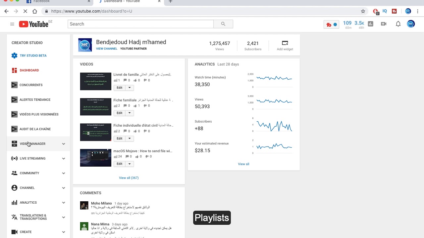Open Nana Mima commenter link

pyautogui.click(x=100, y=224)
